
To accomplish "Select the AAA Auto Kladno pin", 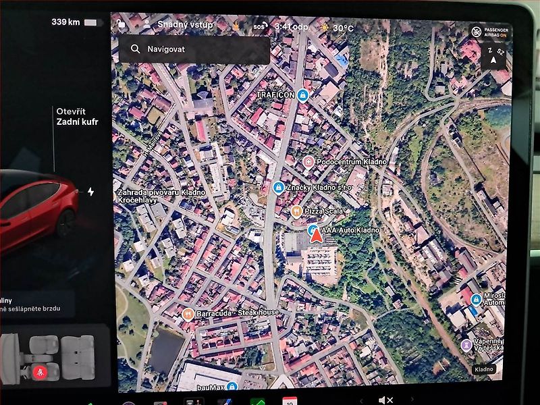I will [x=313, y=229].
